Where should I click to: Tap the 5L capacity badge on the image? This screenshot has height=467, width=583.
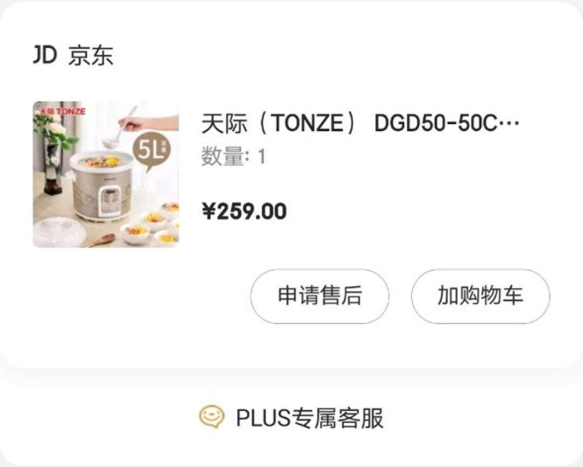(152, 150)
